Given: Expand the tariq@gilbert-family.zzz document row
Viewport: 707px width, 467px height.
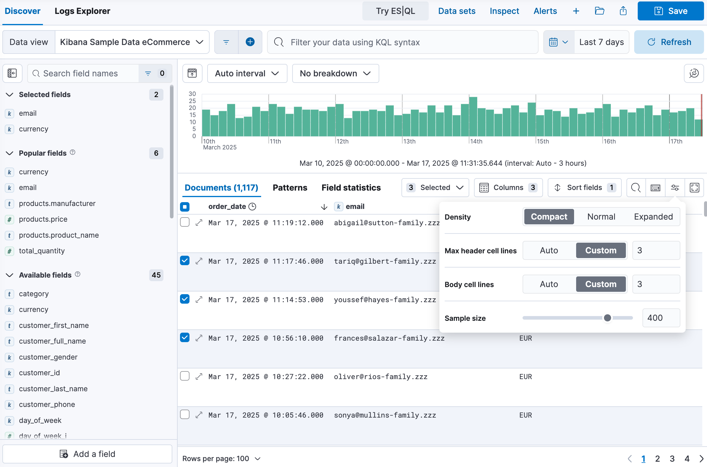Looking at the screenshot, I should click(199, 261).
